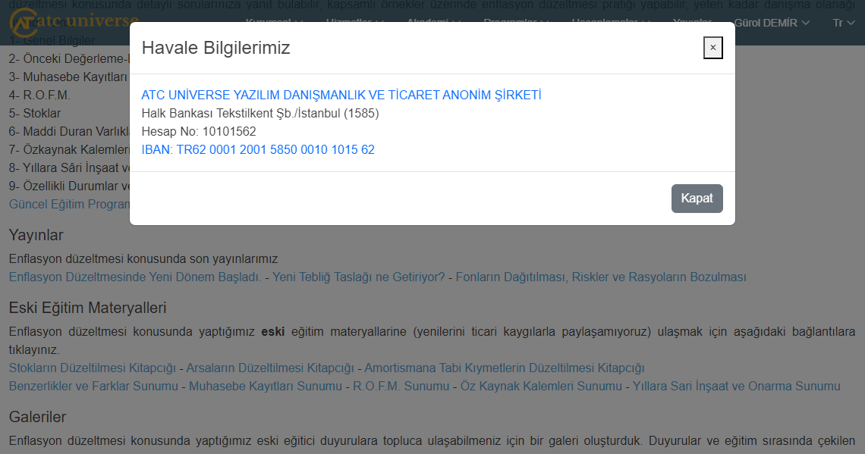
Task: Open Arsaların Düzeltilmesi Kitapçığı link
Action: pos(270,368)
